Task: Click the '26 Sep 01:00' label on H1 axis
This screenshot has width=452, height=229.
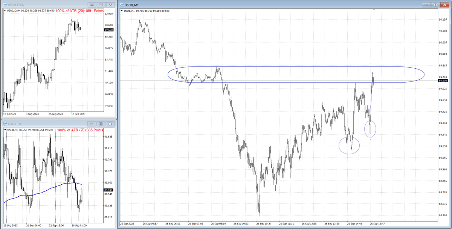Action: tap(80, 226)
